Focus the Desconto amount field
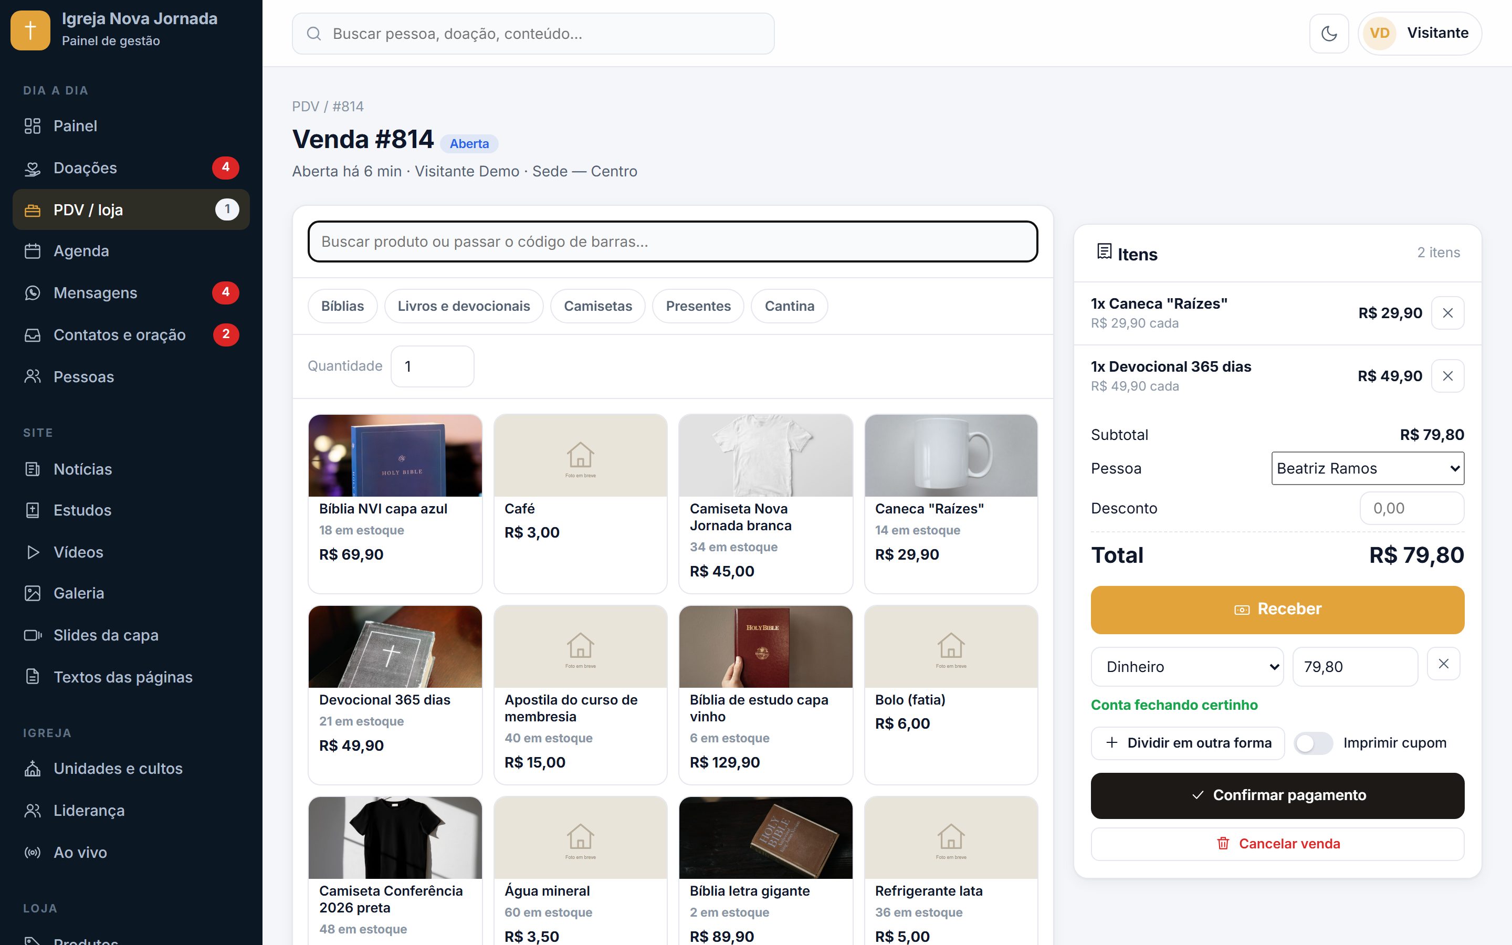 coord(1411,508)
